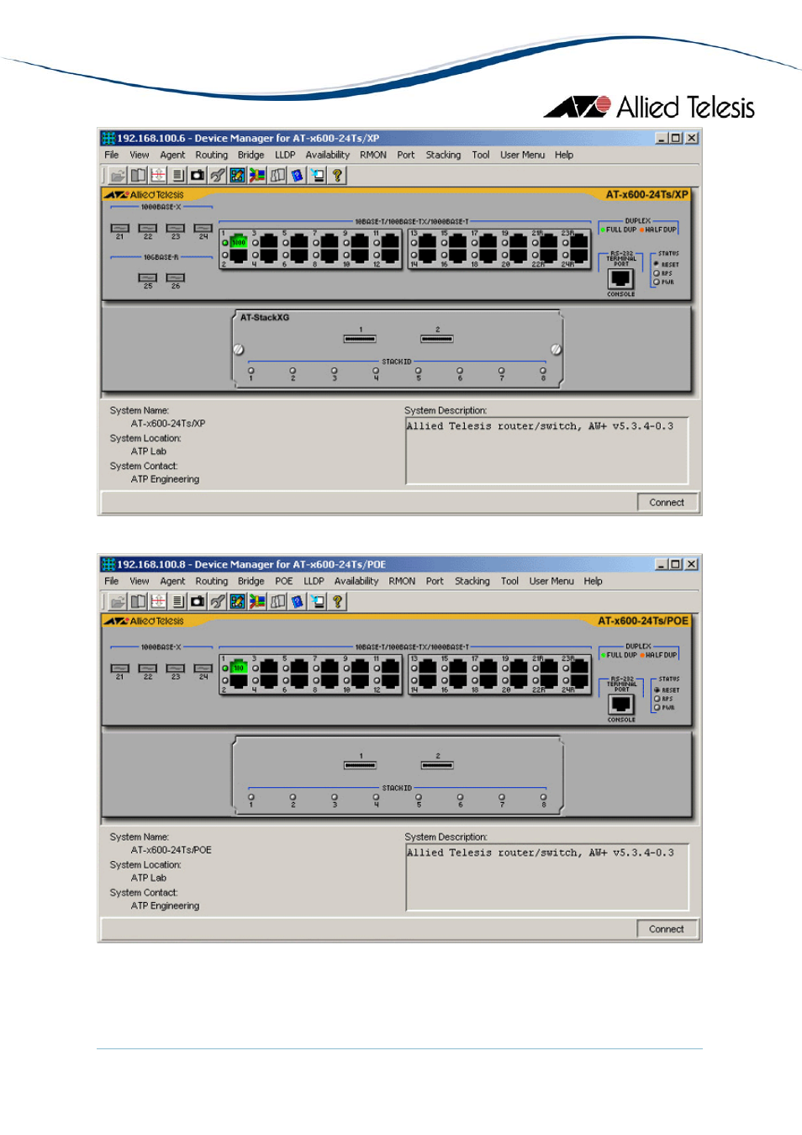This screenshot has height=1135, width=802.
Task: Open the Help menu in the 24Ts/POE window
Action: pyautogui.click(x=594, y=581)
